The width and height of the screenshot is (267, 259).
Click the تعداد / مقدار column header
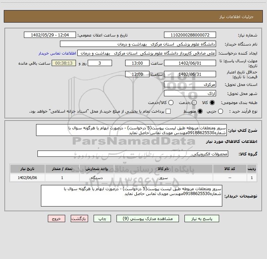[x=62, y=169]
